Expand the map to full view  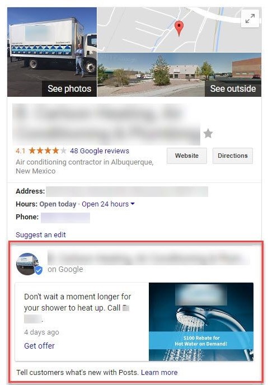coord(250,18)
